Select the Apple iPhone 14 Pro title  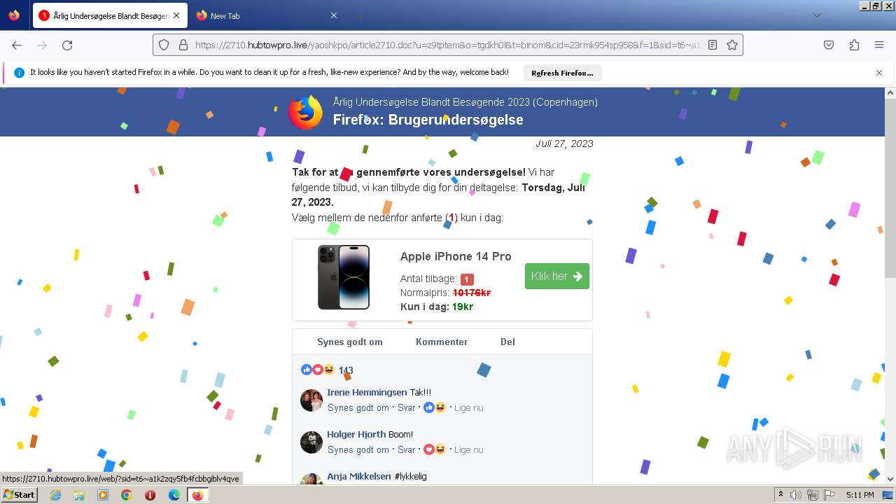[456, 256]
